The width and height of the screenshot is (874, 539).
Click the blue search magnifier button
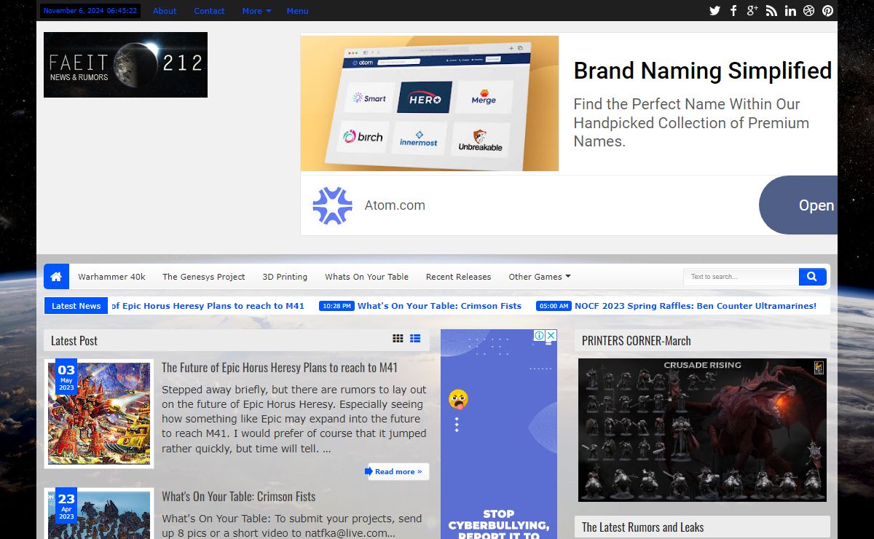(812, 277)
